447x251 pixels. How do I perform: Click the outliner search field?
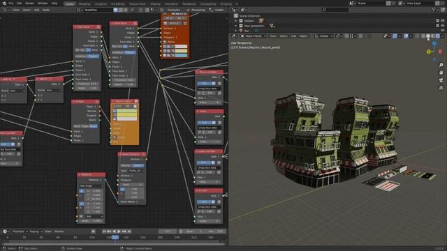point(335,10)
